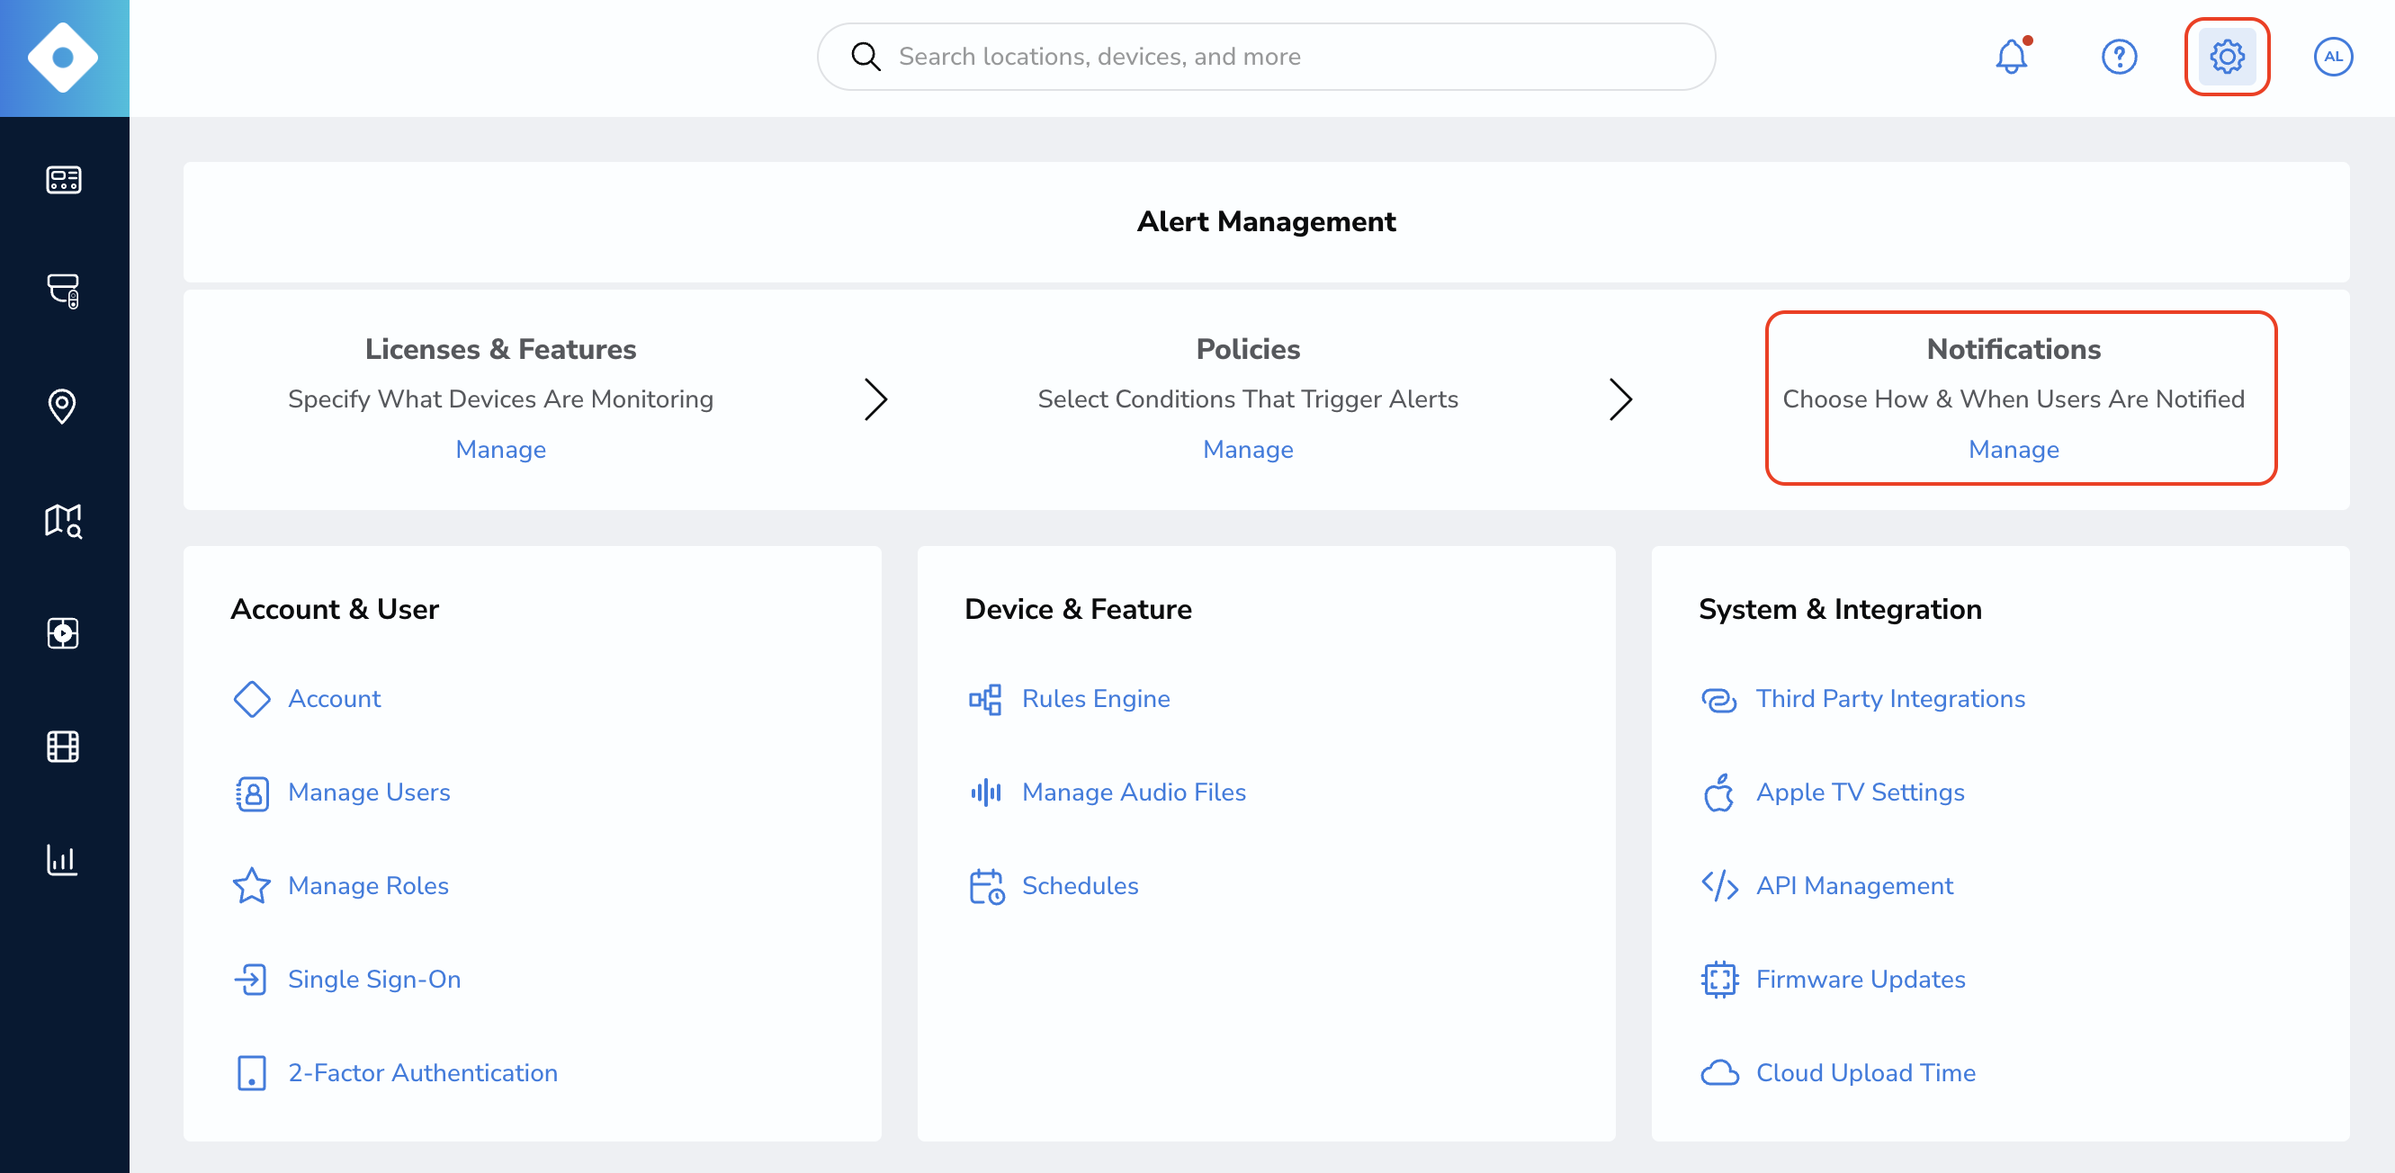Open Schedules

[1081, 886]
